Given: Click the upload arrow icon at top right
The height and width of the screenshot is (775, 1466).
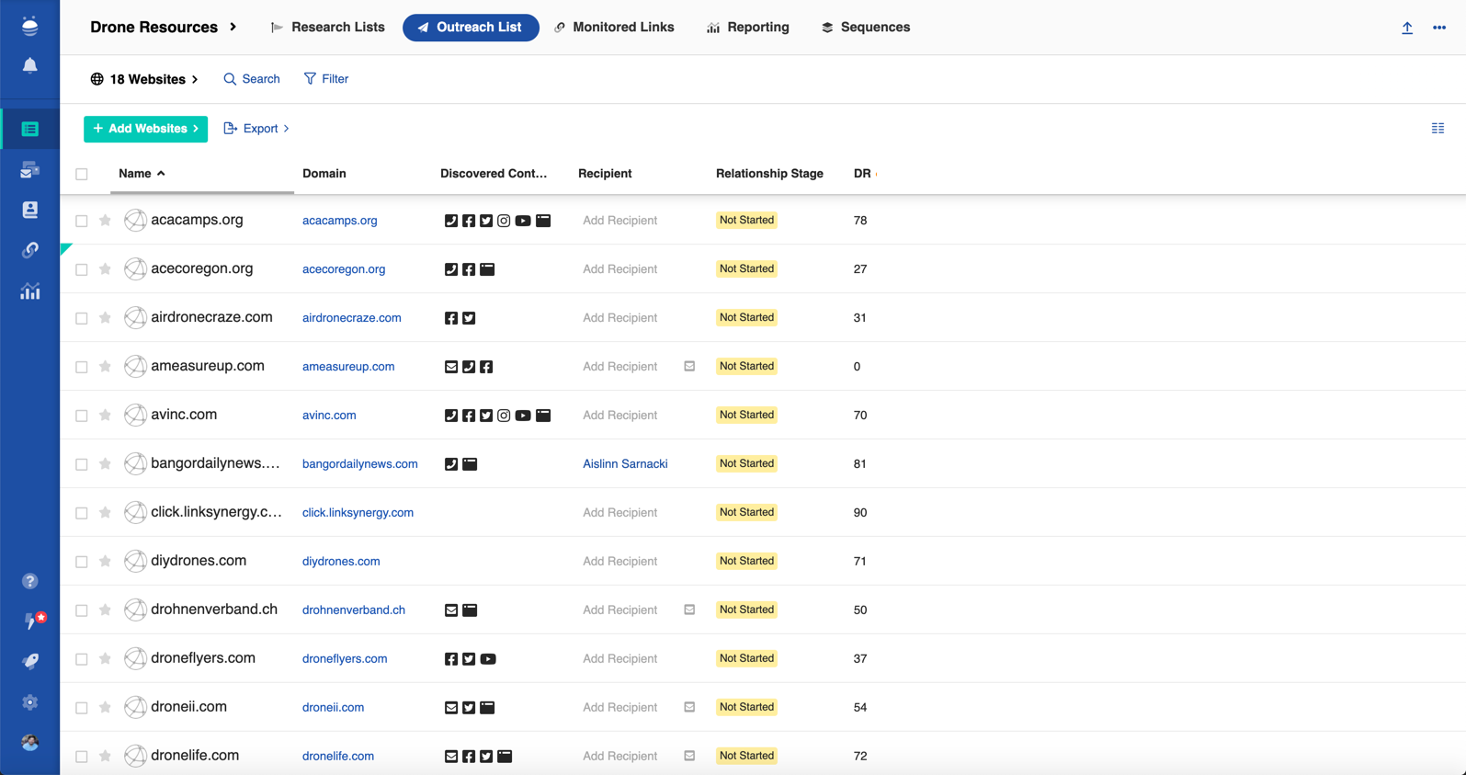Looking at the screenshot, I should [x=1407, y=28].
